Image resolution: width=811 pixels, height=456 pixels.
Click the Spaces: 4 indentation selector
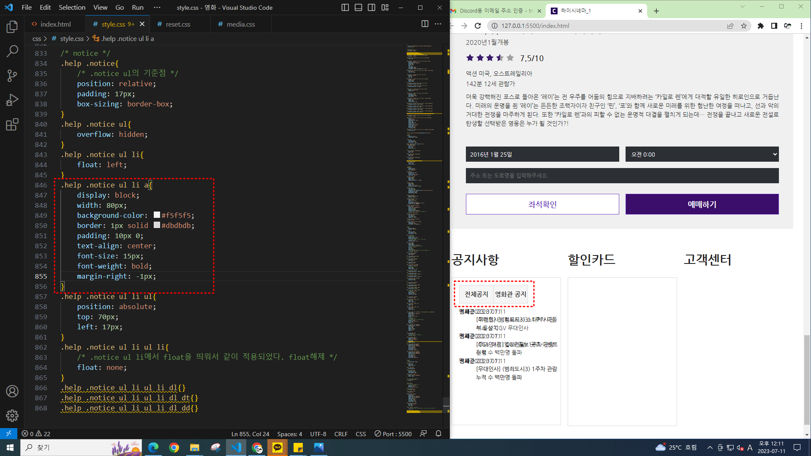tap(289, 434)
